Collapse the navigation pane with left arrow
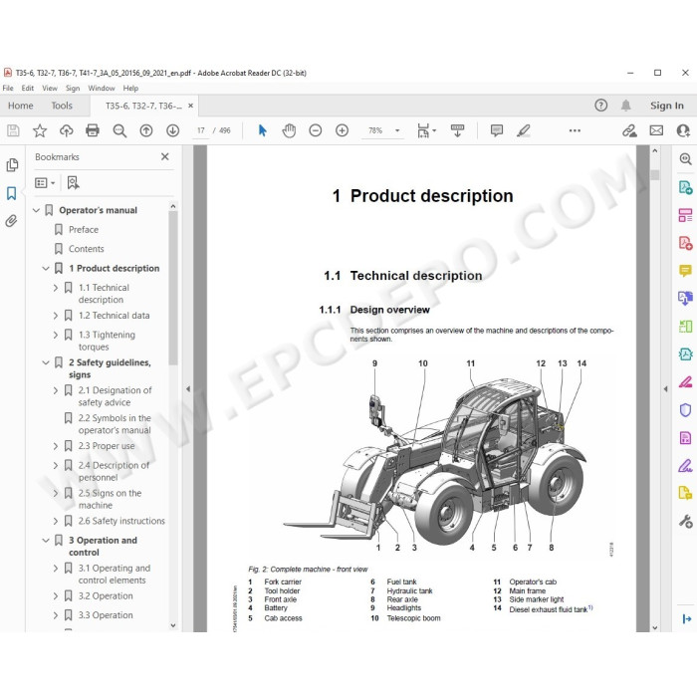The width and height of the screenshot is (697, 697). pyautogui.click(x=188, y=389)
